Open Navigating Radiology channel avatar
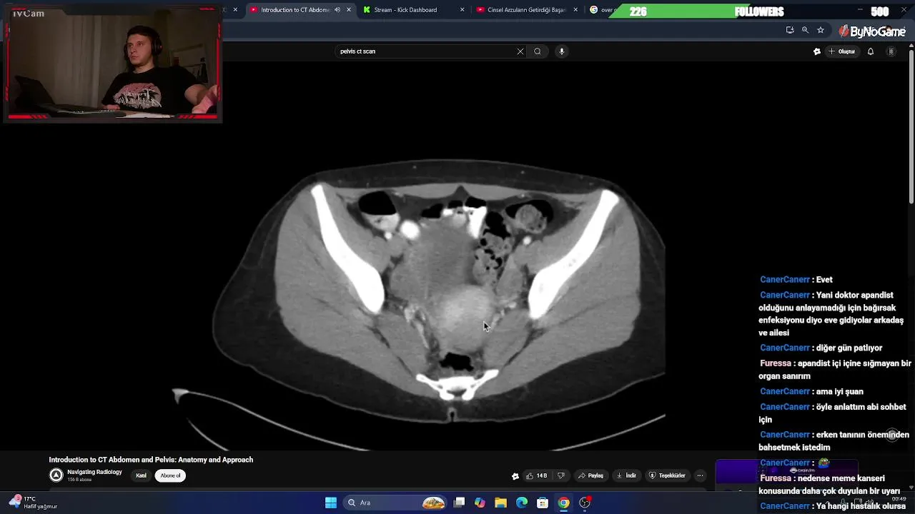This screenshot has height=514, width=915. pyautogui.click(x=56, y=475)
